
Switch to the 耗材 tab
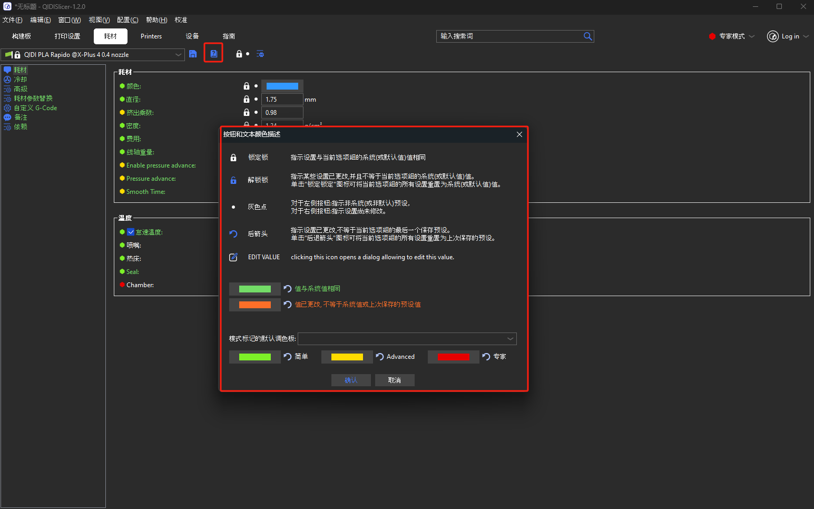point(111,36)
